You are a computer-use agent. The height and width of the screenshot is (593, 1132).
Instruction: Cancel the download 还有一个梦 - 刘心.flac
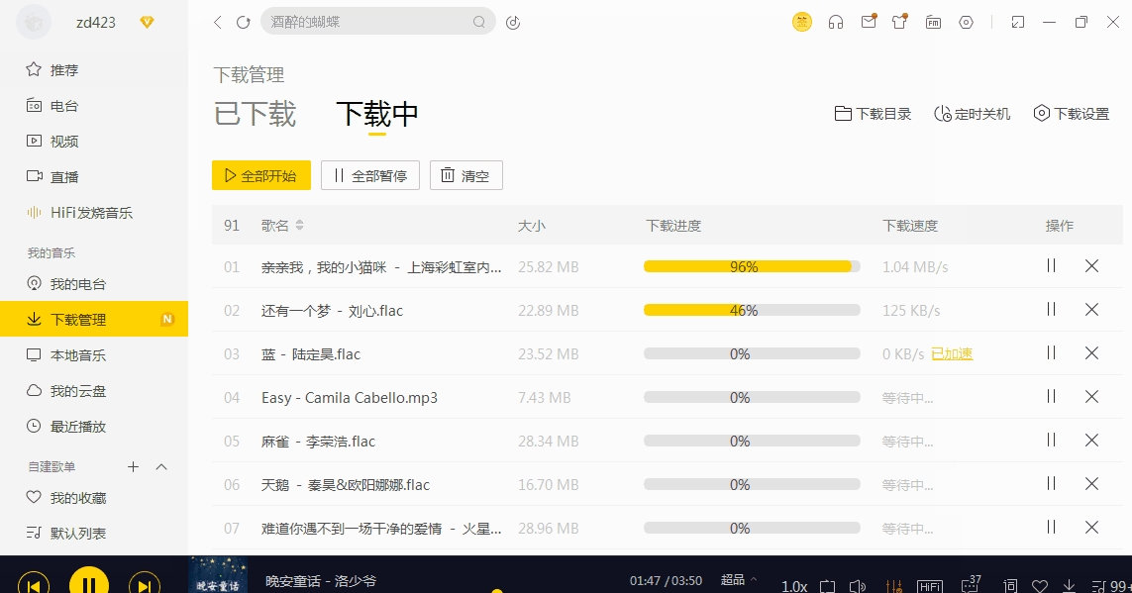click(x=1091, y=310)
